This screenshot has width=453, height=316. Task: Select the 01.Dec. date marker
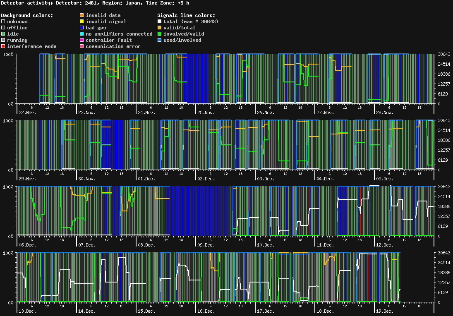tap(146, 179)
